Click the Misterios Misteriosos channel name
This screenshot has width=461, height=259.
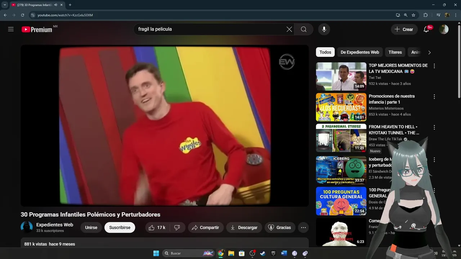coord(386,108)
